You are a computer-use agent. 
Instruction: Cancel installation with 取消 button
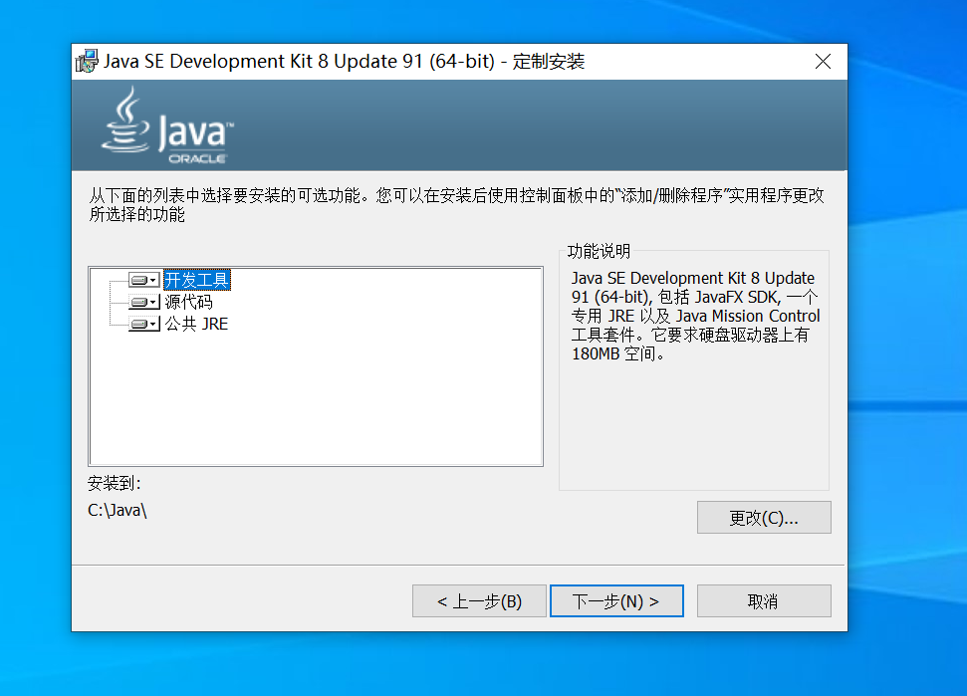(764, 601)
